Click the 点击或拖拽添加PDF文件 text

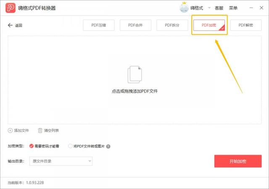[x=134, y=91]
